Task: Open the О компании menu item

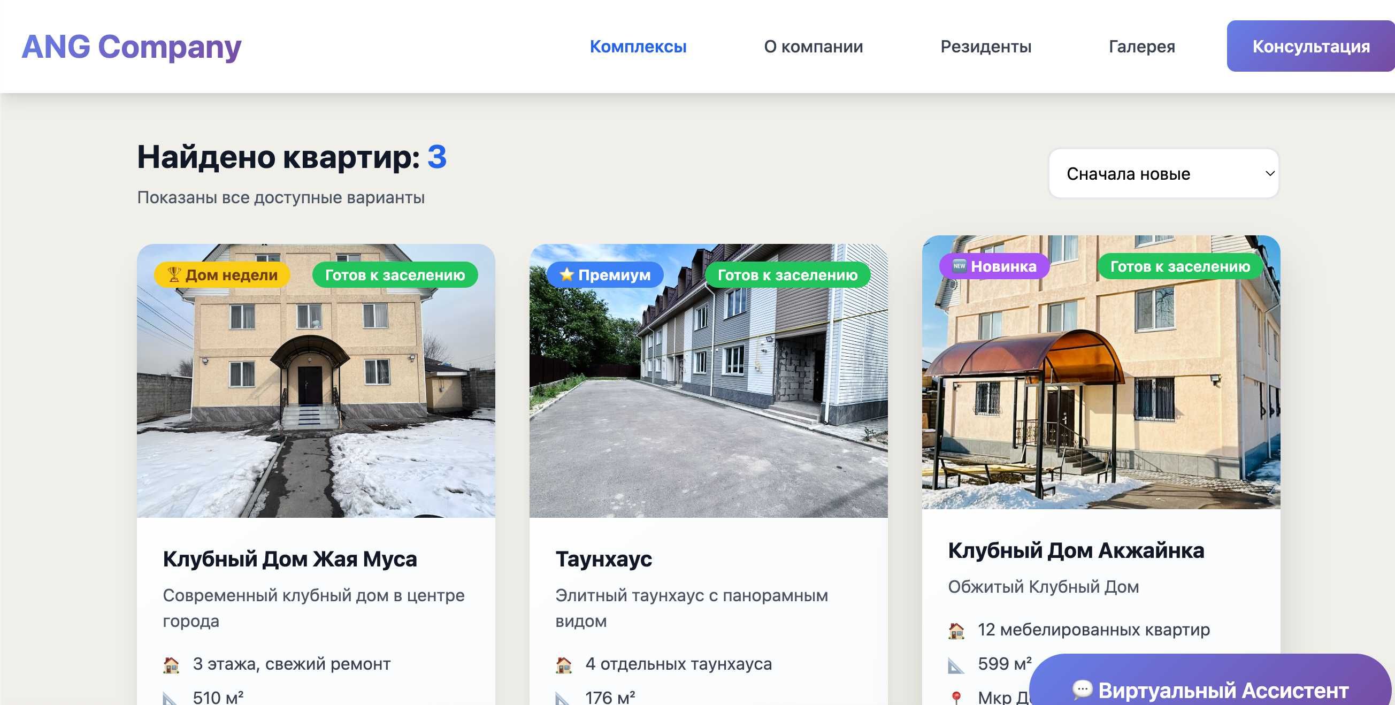Action: tap(814, 47)
